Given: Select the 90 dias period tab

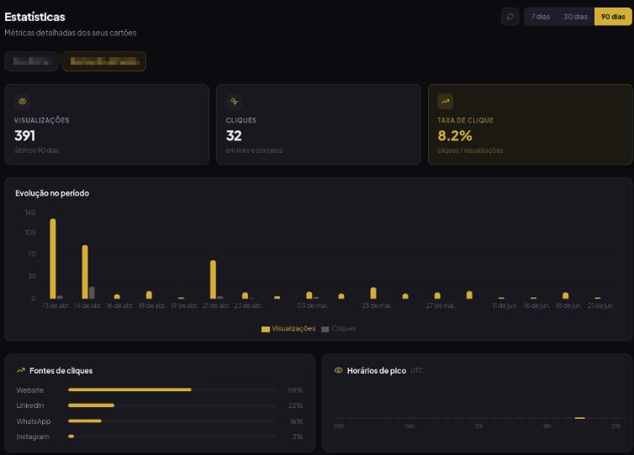Looking at the screenshot, I should (613, 17).
